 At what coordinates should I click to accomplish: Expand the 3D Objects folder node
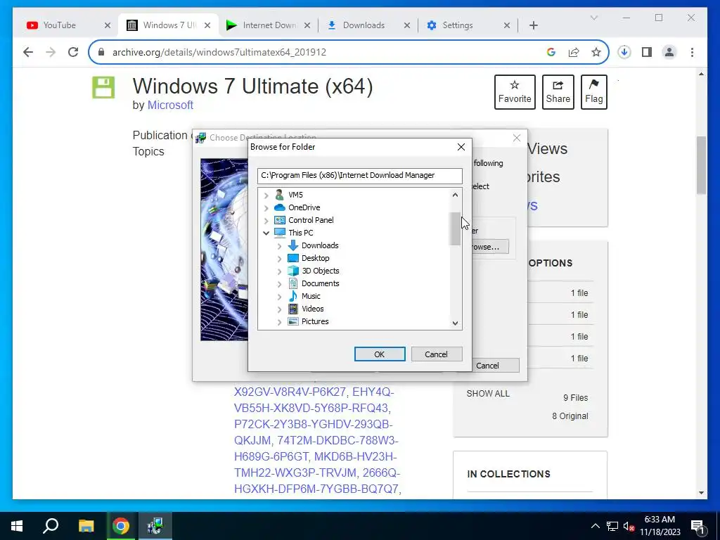(279, 271)
